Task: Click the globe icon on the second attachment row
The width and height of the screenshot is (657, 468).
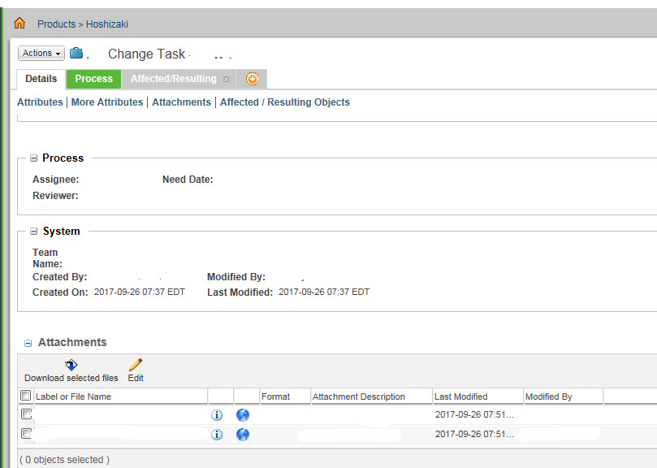Action: click(241, 434)
